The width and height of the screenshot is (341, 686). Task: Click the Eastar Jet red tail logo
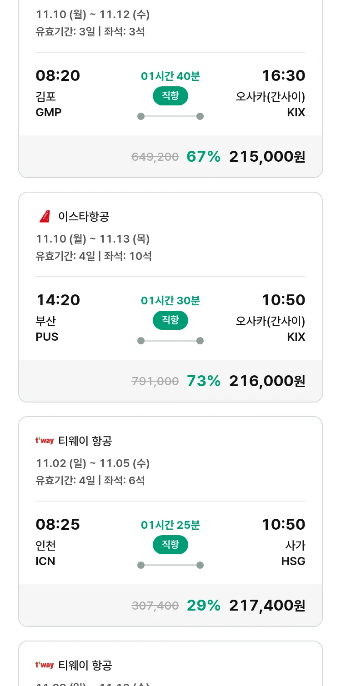(45, 217)
